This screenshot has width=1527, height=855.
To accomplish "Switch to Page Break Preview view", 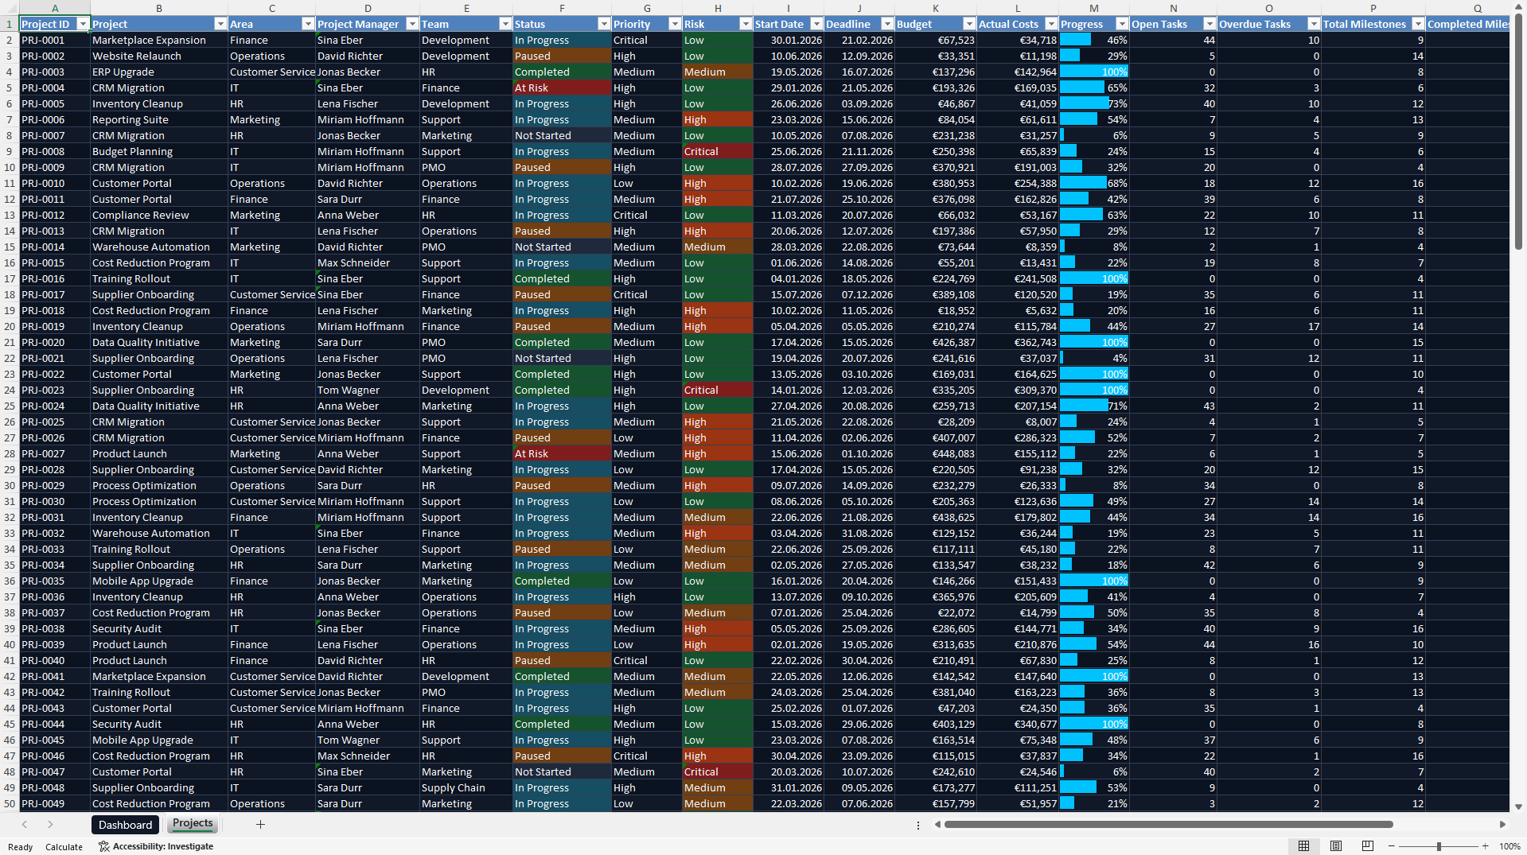I will point(1368,846).
